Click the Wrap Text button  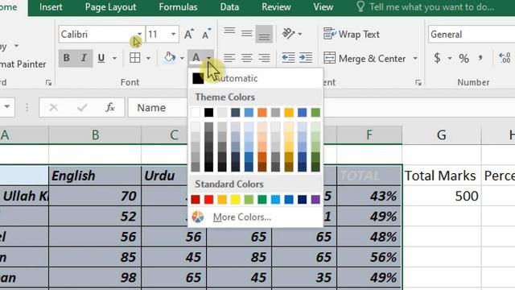coord(352,34)
